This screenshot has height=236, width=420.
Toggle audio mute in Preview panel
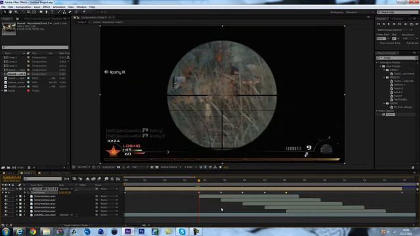[x=406, y=24]
